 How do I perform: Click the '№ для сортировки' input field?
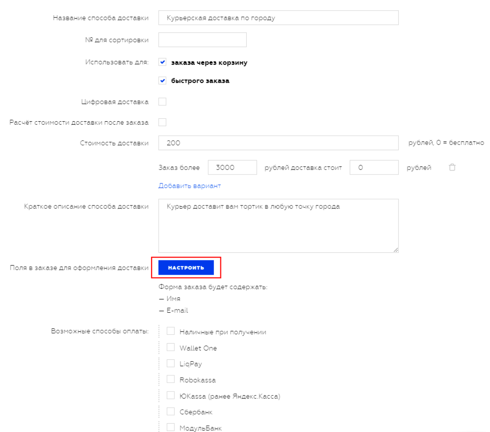tap(202, 40)
